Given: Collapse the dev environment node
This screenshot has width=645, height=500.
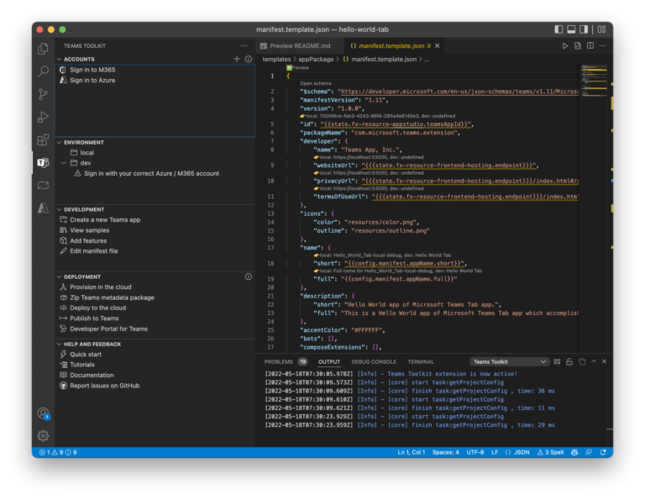Looking at the screenshot, I should pos(63,163).
